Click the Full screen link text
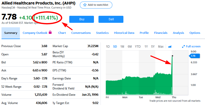This screenshot has height=105, width=205. pyautogui.click(x=193, y=46)
